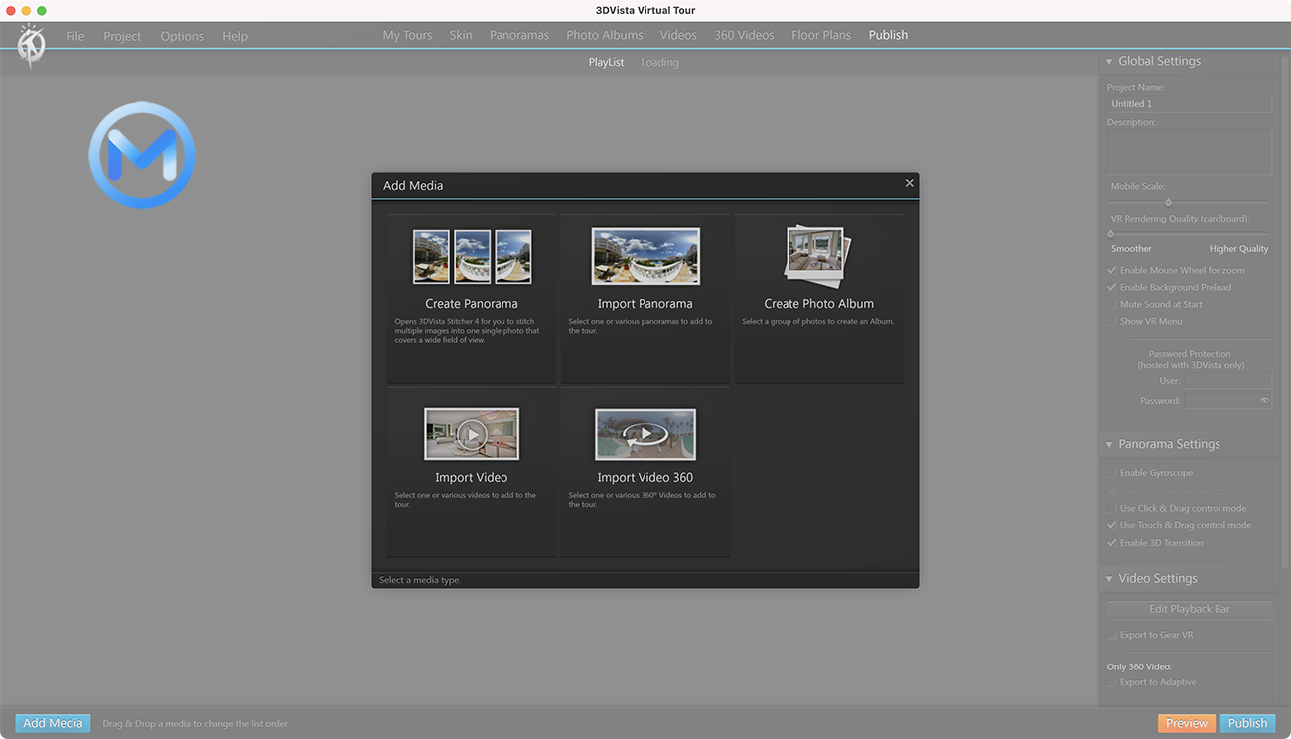Select the PlayList sub-tab

[606, 62]
